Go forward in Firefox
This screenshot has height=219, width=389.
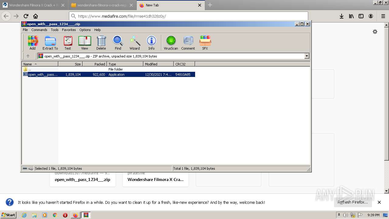click(x=16, y=16)
